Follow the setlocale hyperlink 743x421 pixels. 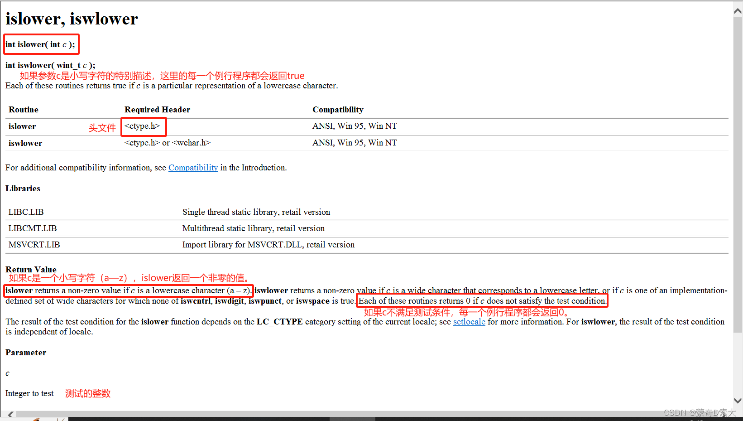pos(469,322)
